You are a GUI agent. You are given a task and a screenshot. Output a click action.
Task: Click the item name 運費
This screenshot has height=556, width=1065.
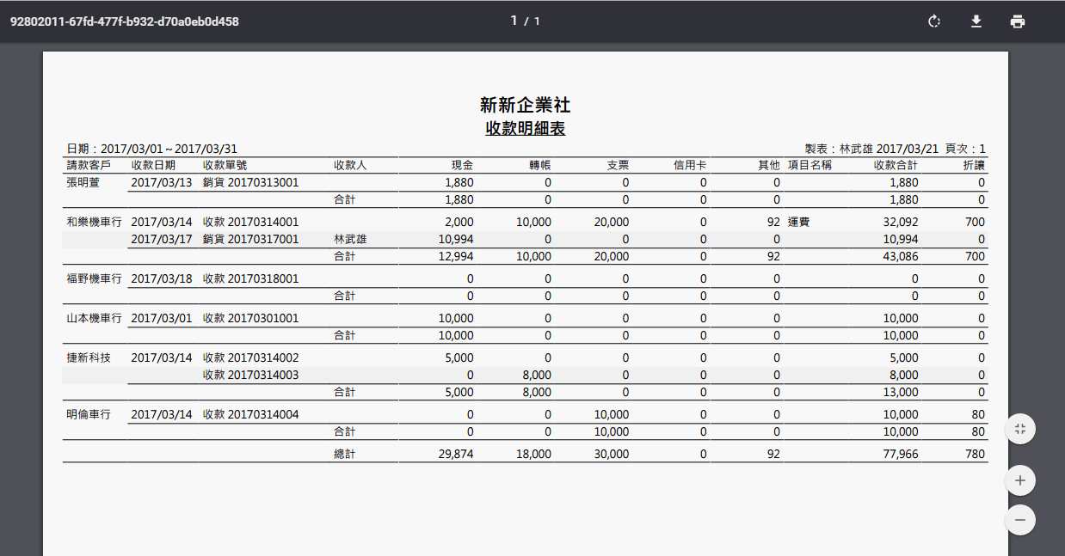click(x=799, y=222)
